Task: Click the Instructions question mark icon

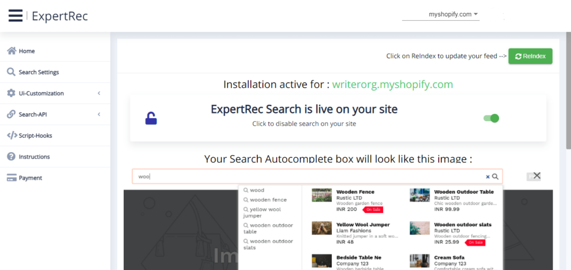Action: (11, 157)
